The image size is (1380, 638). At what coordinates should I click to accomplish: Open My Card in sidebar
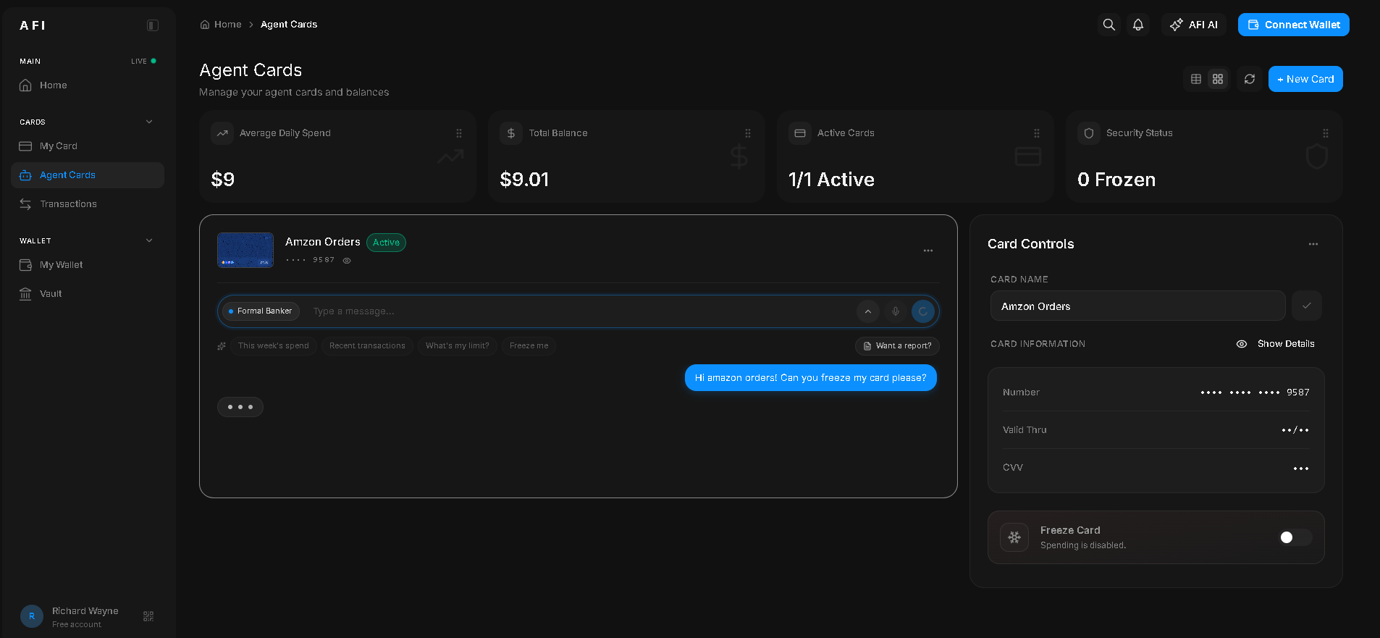88,146
